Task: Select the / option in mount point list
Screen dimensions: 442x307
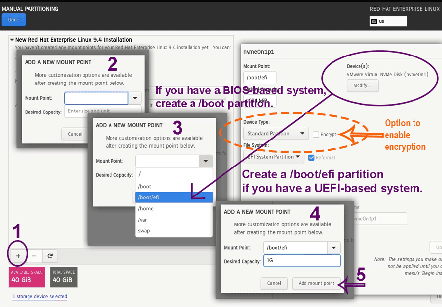Action: pyautogui.click(x=174, y=175)
